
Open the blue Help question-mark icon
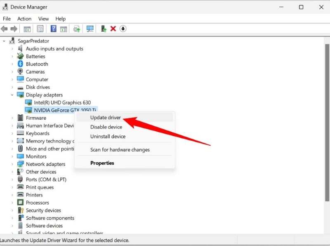[x=54, y=28]
